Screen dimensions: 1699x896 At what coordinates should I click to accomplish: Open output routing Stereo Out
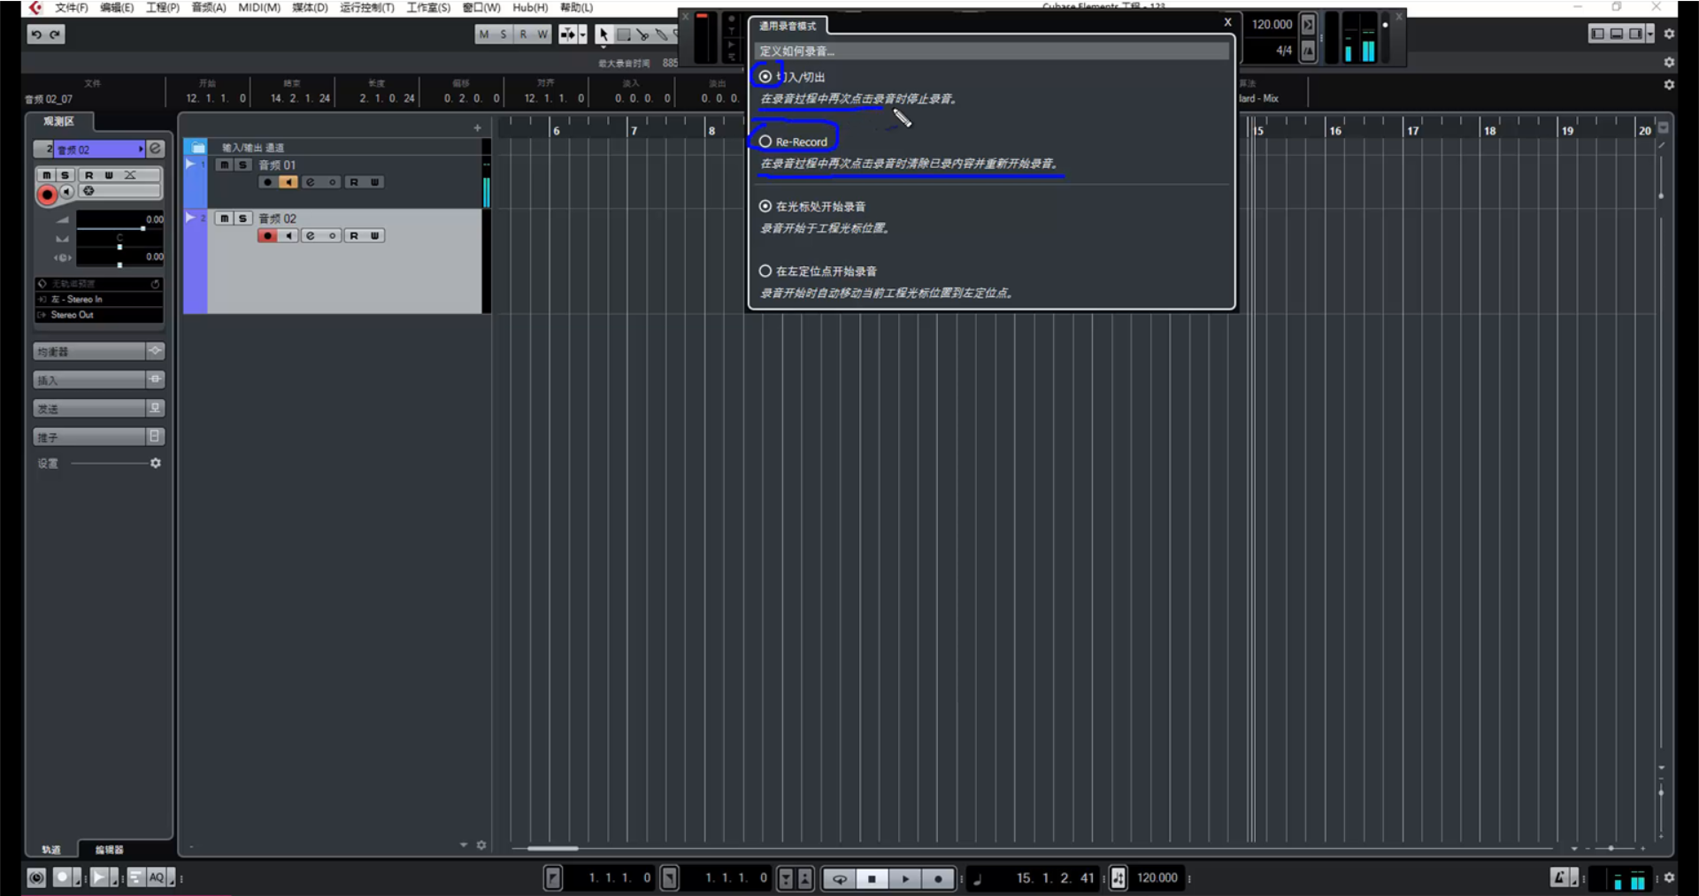click(x=98, y=315)
